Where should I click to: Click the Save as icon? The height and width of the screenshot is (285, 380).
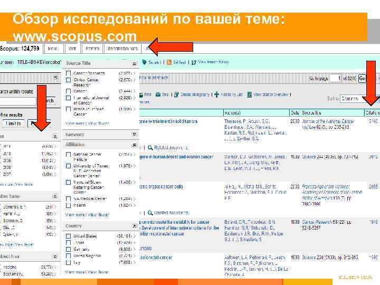click(145, 62)
